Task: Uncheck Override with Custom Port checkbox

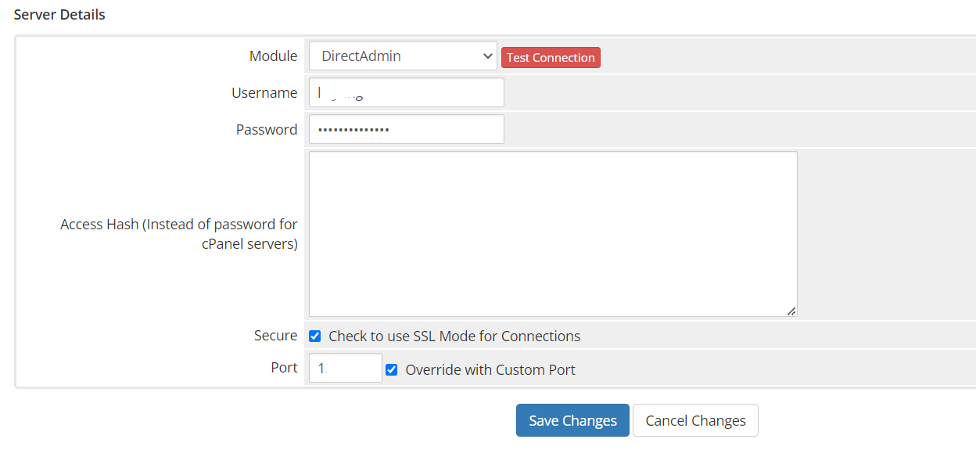Action: click(392, 370)
